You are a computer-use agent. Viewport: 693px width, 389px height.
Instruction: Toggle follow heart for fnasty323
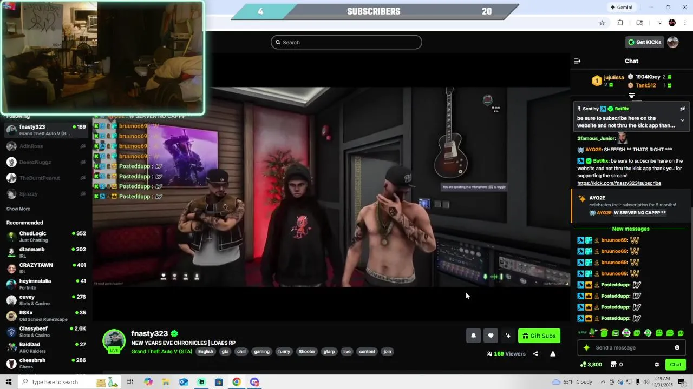[491, 336]
